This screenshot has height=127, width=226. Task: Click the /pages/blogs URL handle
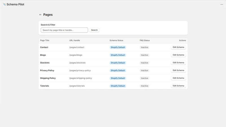pyautogui.click(x=76, y=55)
